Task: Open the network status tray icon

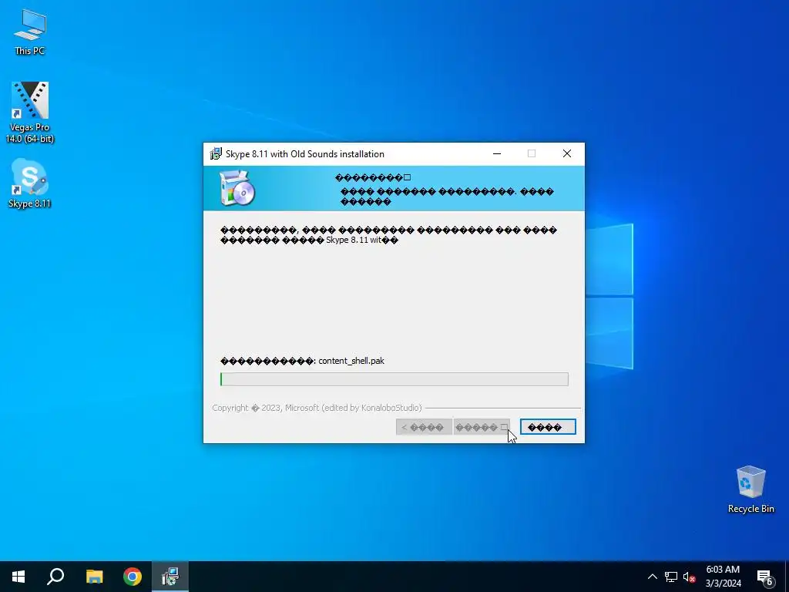Action: (x=671, y=577)
